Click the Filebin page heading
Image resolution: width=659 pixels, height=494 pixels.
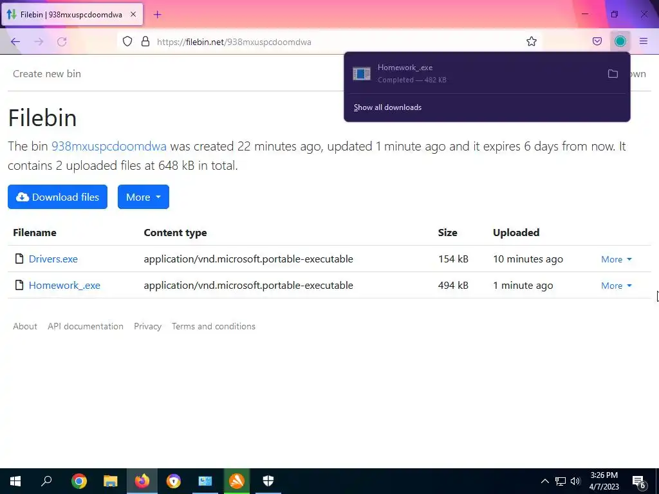coord(42,118)
